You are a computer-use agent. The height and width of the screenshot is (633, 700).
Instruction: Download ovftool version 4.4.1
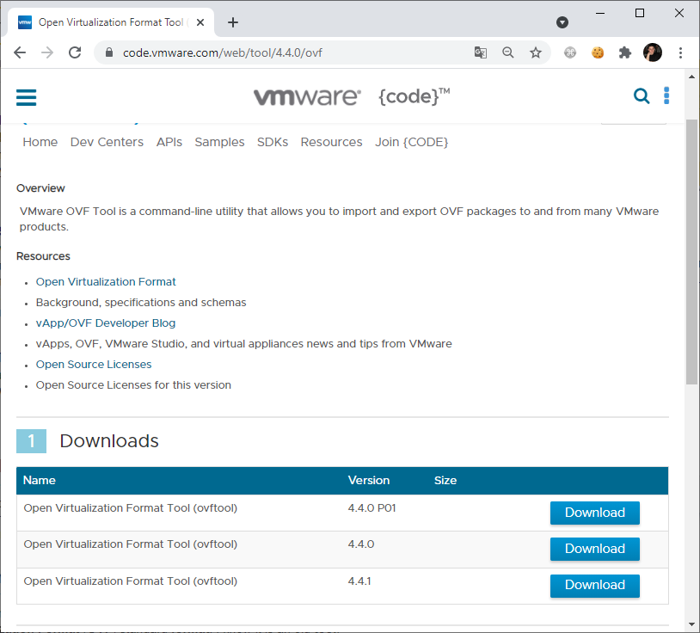coord(594,585)
